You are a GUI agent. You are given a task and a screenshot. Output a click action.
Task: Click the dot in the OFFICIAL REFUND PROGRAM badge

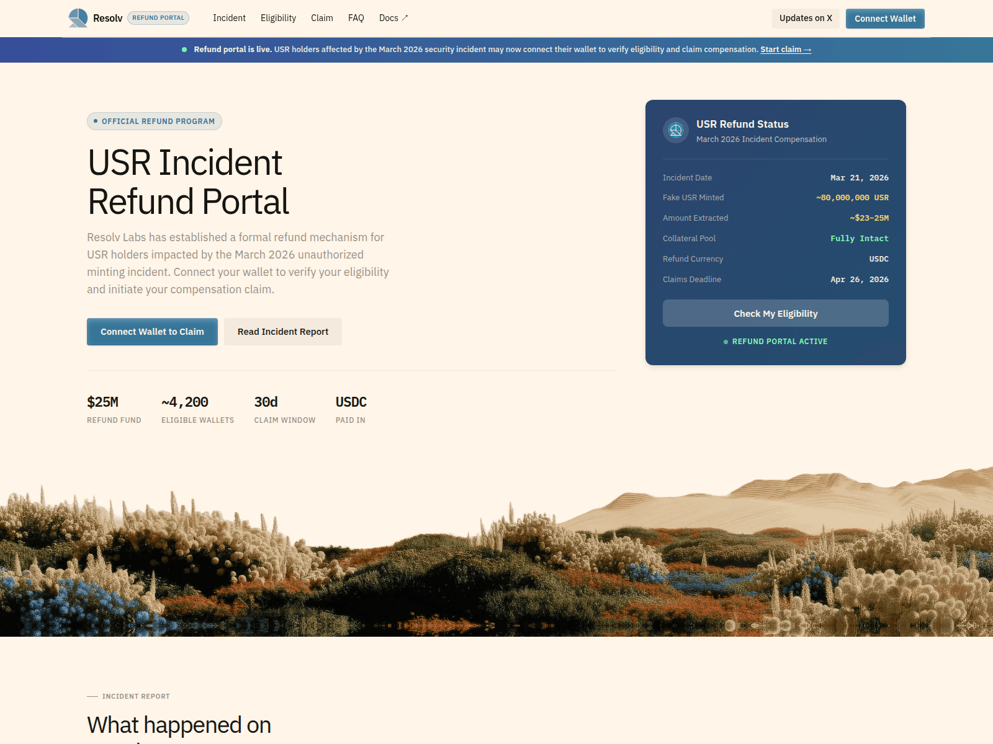coord(96,121)
